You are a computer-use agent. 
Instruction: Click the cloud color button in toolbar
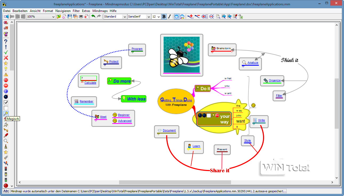(182, 16)
